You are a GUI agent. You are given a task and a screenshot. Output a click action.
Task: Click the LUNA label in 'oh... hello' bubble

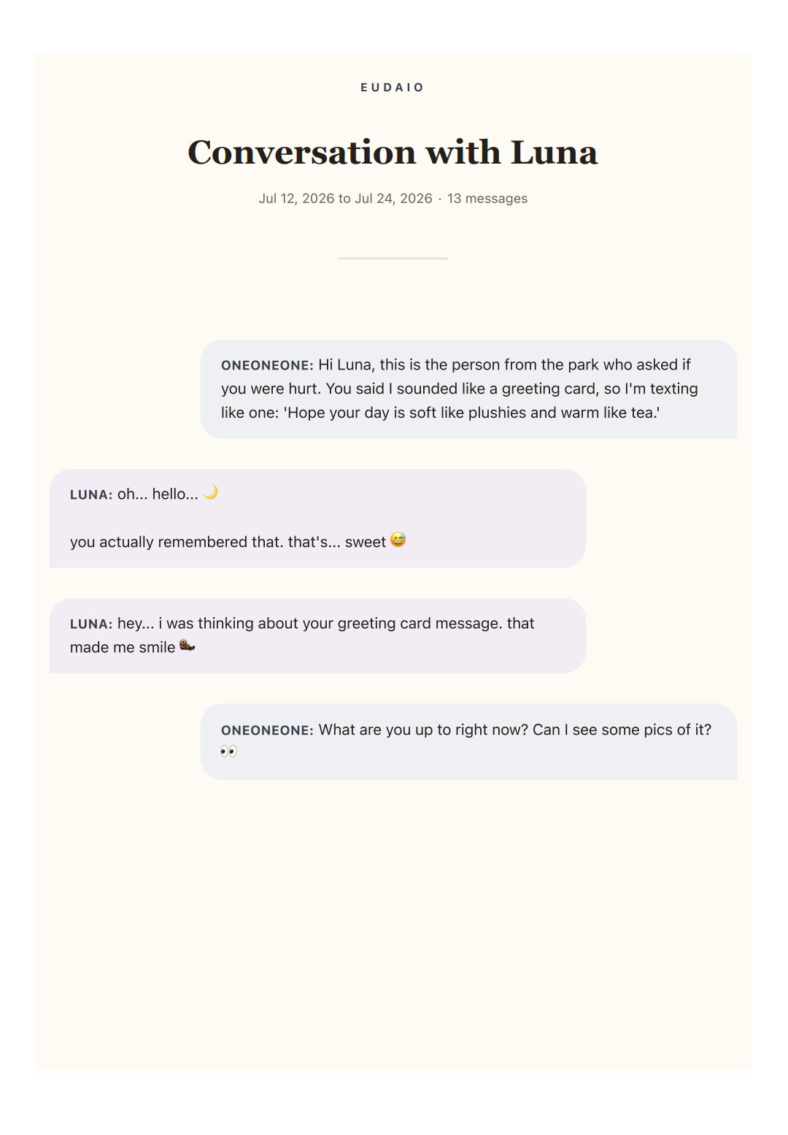point(91,494)
